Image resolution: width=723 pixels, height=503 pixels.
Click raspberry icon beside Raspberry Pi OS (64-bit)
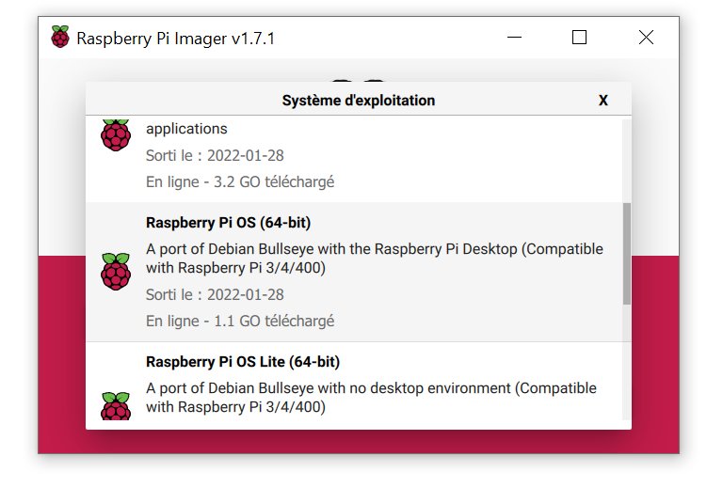tap(116, 272)
